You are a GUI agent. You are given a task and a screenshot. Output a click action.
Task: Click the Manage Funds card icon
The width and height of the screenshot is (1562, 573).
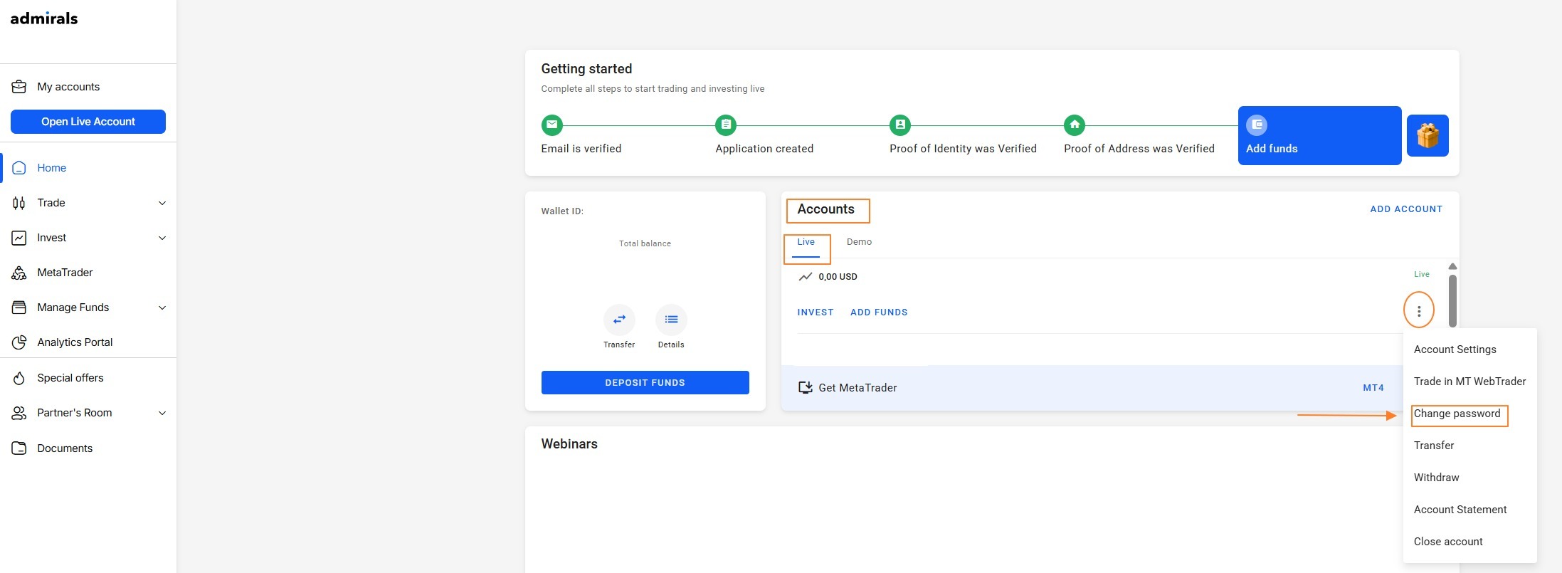click(x=19, y=307)
